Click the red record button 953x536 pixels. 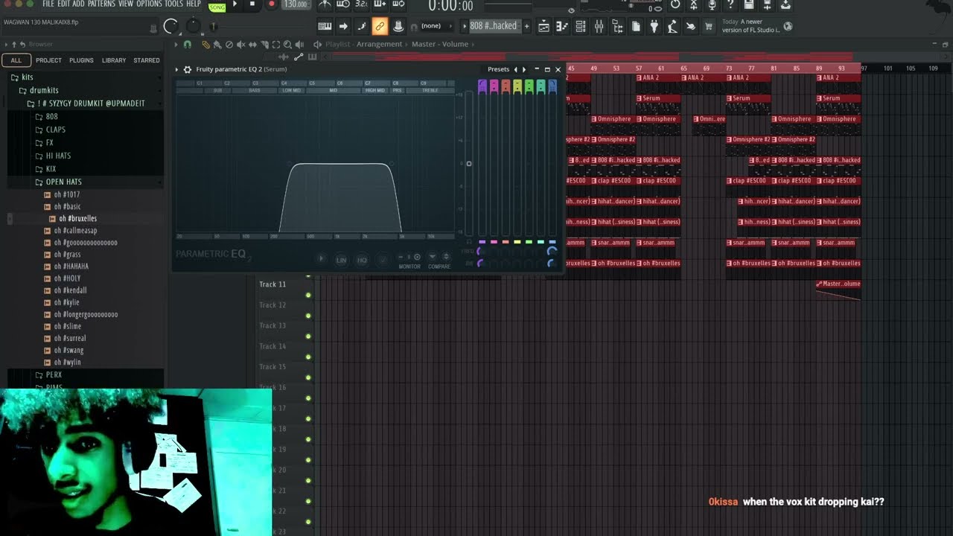270,4
